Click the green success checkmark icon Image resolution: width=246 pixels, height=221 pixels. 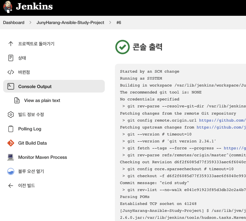(x=123, y=47)
